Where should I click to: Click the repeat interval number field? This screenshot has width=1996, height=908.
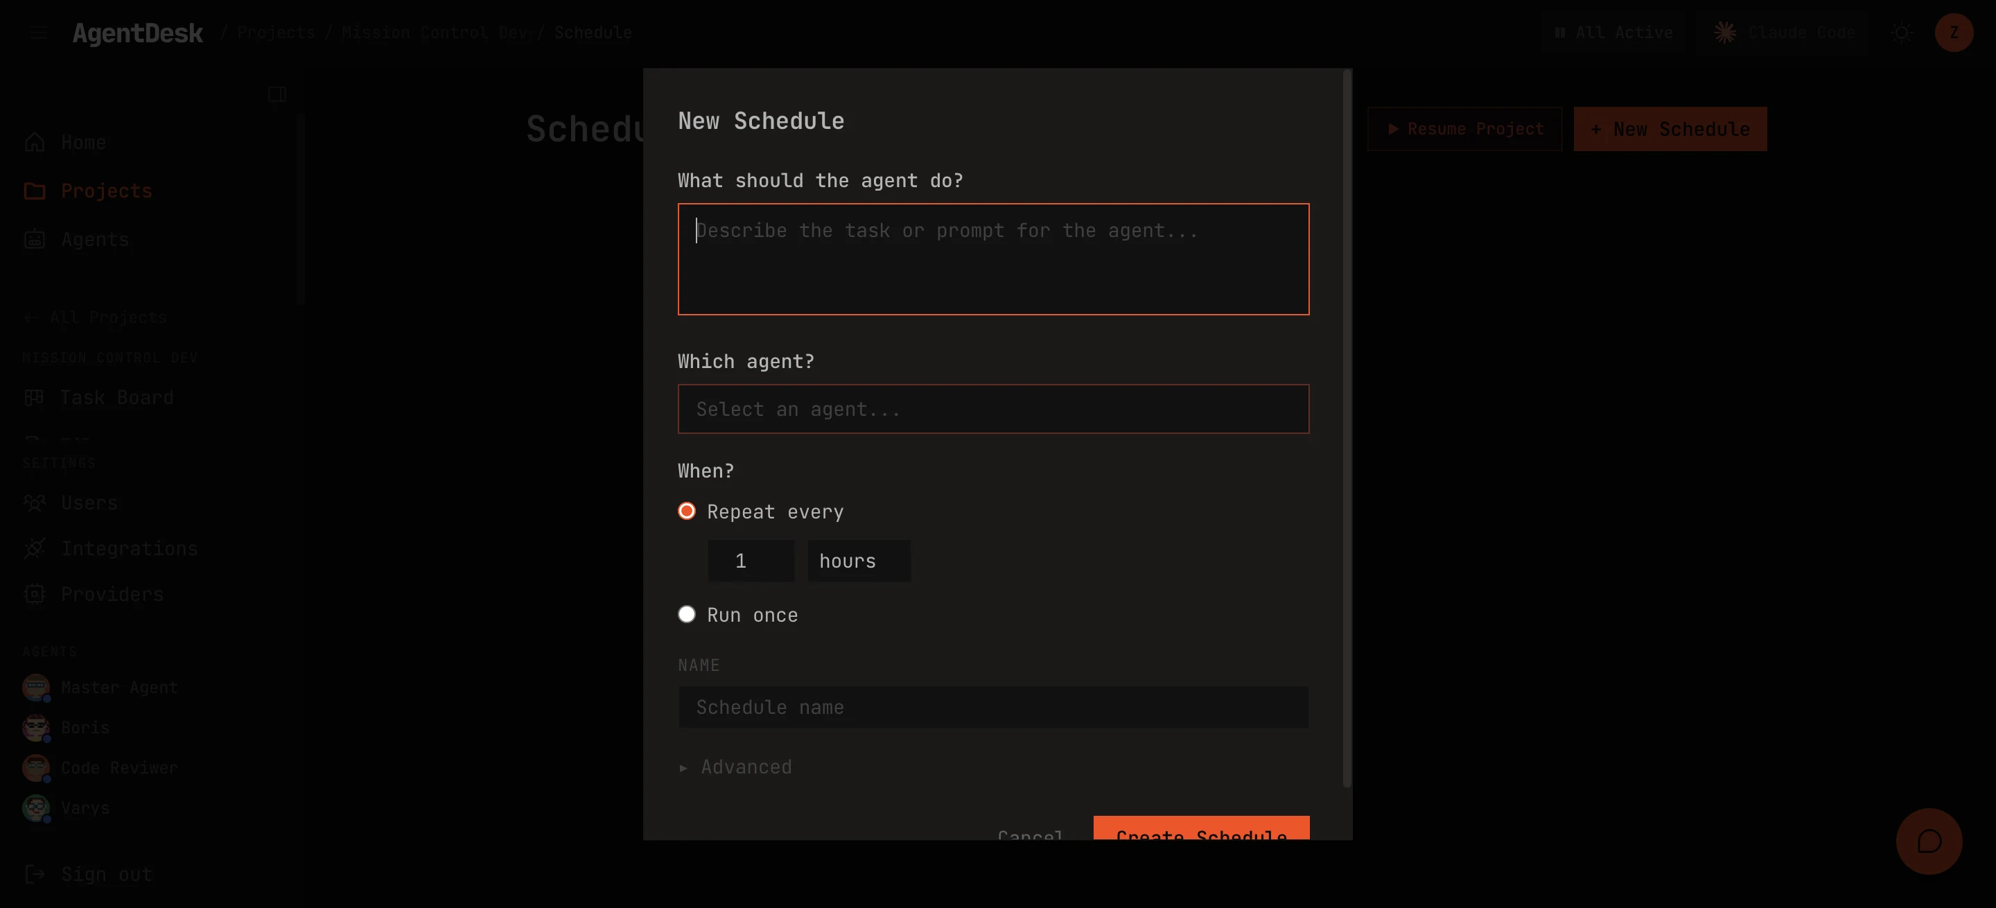[x=751, y=561]
